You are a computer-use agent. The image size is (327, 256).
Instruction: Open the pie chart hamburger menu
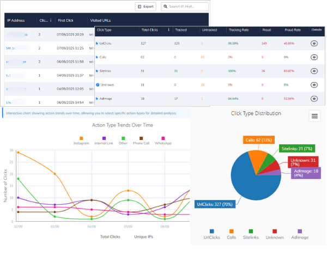click(314, 116)
